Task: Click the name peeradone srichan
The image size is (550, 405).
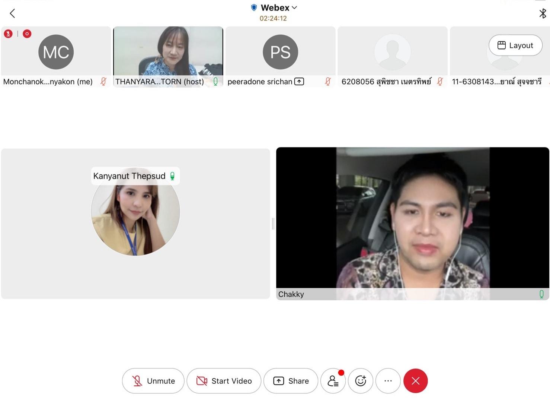Action: click(x=260, y=82)
